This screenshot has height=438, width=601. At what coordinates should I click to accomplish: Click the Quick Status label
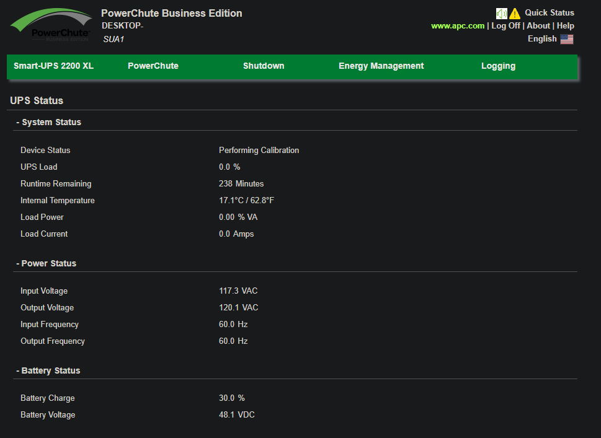coord(549,13)
